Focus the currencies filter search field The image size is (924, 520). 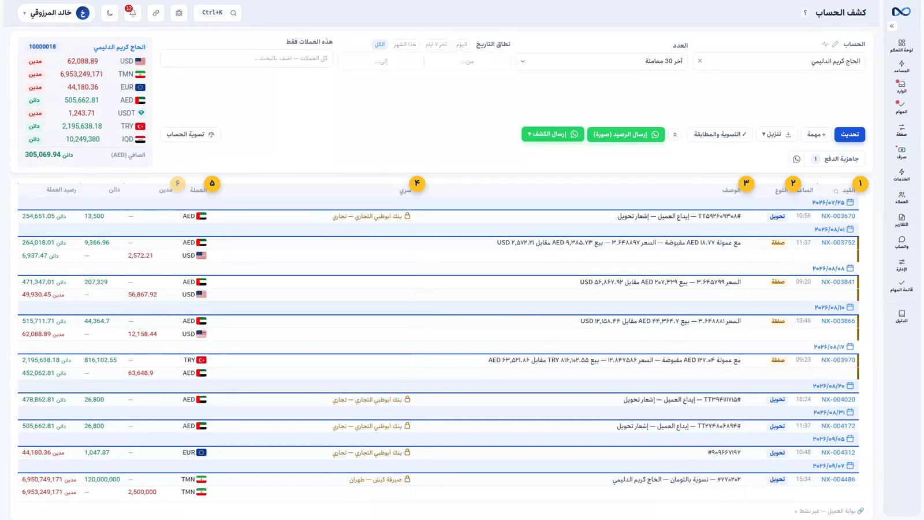click(247, 58)
